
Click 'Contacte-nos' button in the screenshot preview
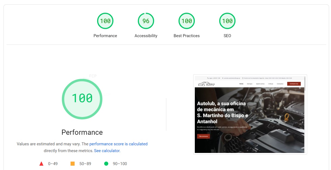tap(294, 84)
